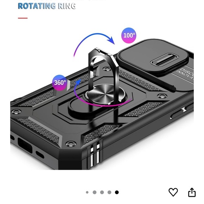
Task: Click the red underline accent
Action: (x=23, y=18)
